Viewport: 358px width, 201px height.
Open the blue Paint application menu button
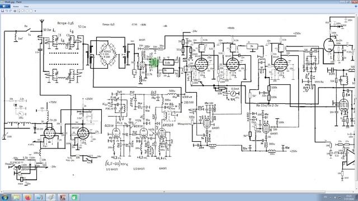(5, 6)
